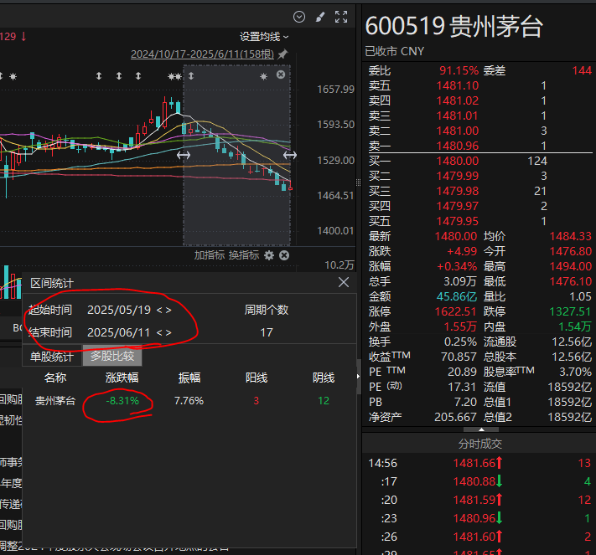Viewport: 596px width, 555px height.
Task: Select 卖三 price 1481.01
Action: [458, 116]
